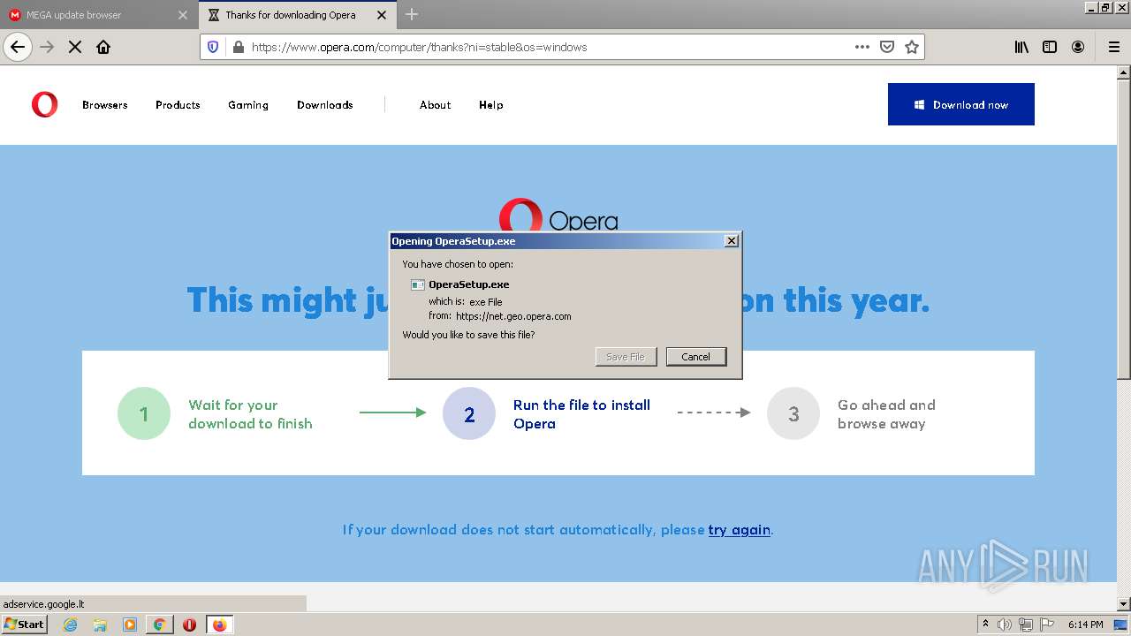Open the Firefox hamburger menu
The width and height of the screenshot is (1131, 636).
tap(1113, 47)
